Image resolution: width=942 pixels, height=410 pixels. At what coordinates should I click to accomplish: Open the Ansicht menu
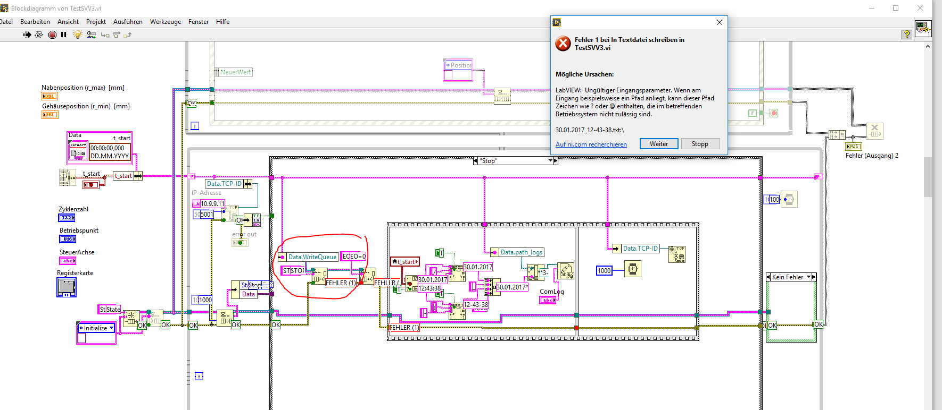[68, 22]
